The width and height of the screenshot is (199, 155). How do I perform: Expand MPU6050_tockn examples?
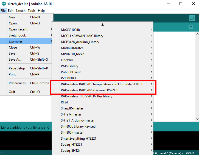click(103, 54)
